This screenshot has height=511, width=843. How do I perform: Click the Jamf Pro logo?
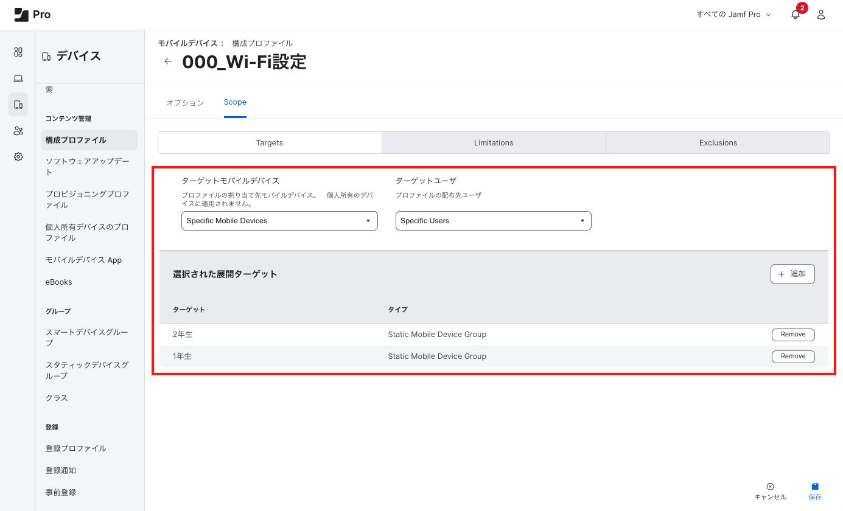[32, 15]
